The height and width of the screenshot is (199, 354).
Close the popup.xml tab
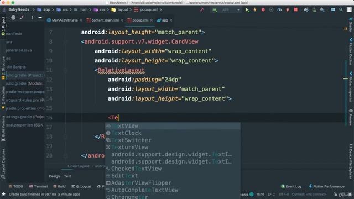coord(152,20)
